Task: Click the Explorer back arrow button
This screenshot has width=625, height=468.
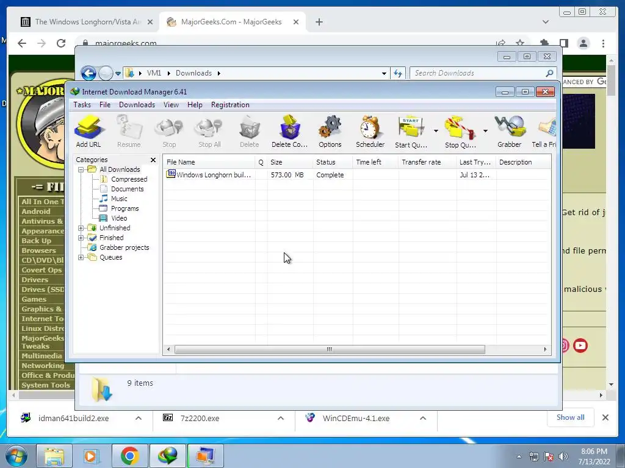Action: [x=89, y=73]
